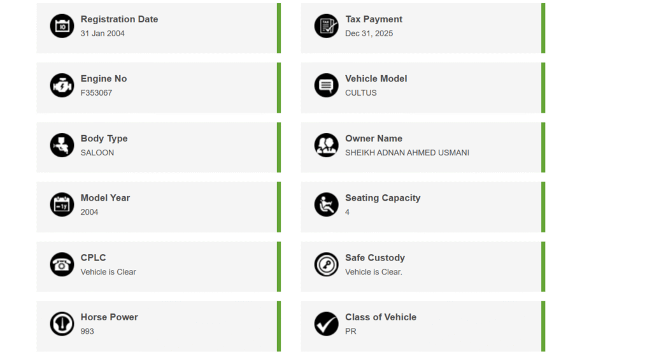The width and height of the screenshot is (652, 356).
Task: Click the Owner Name people icon
Action: (326, 145)
